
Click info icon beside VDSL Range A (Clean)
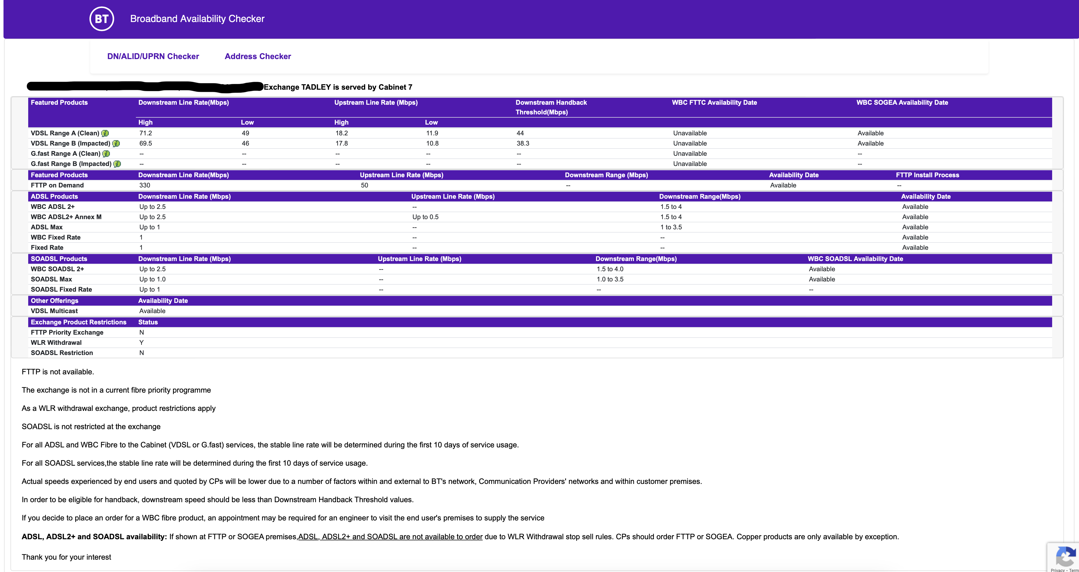click(105, 133)
